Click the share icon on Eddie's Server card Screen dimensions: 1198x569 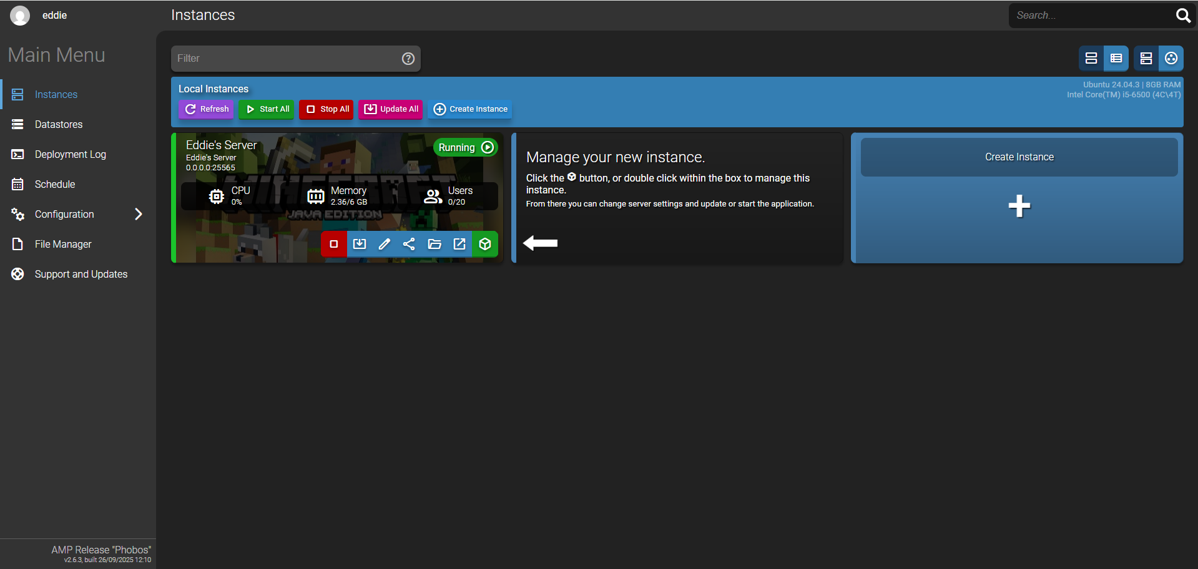coord(410,244)
